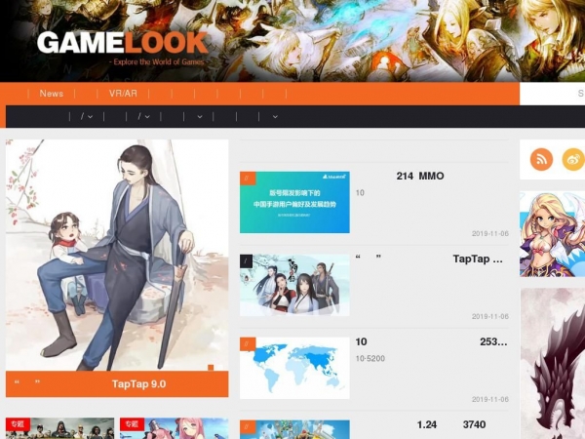Click the 2019-11-06 date under the MMO article
585x439 pixels.
point(489,234)
